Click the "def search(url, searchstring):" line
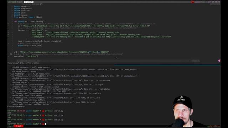This screenshot has height=128, width=228. [29, 21]
